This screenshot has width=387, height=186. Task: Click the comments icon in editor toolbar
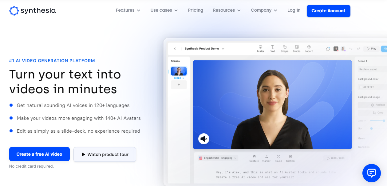(x=328, y=49)
